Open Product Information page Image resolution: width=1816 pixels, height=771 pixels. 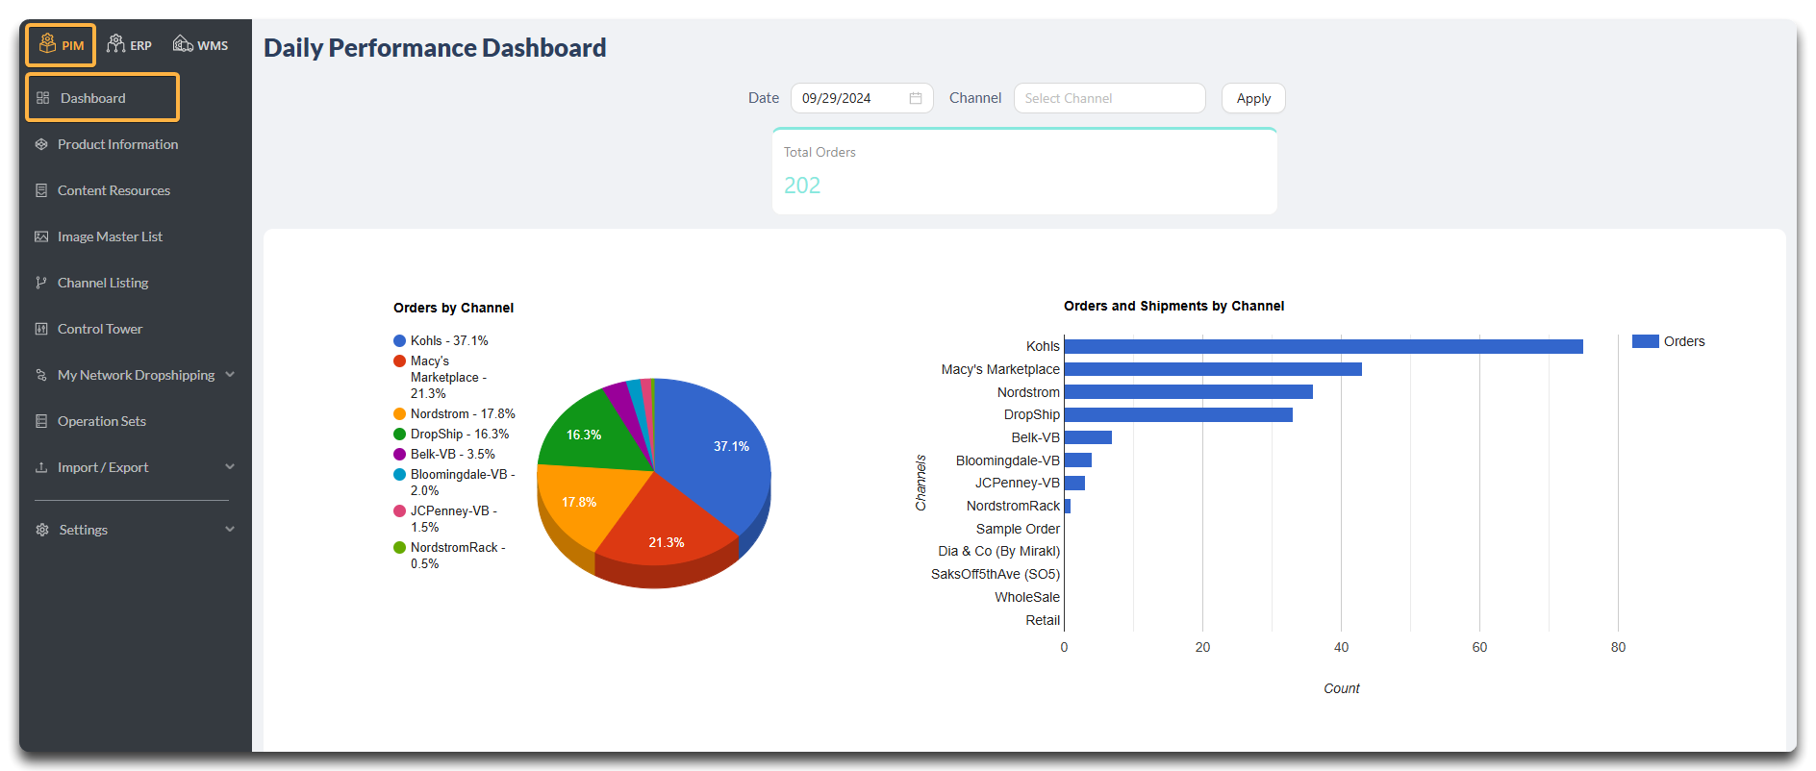coord(117,144)
